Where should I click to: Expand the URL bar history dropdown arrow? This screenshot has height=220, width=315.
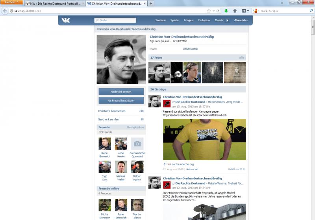point(214,11)
